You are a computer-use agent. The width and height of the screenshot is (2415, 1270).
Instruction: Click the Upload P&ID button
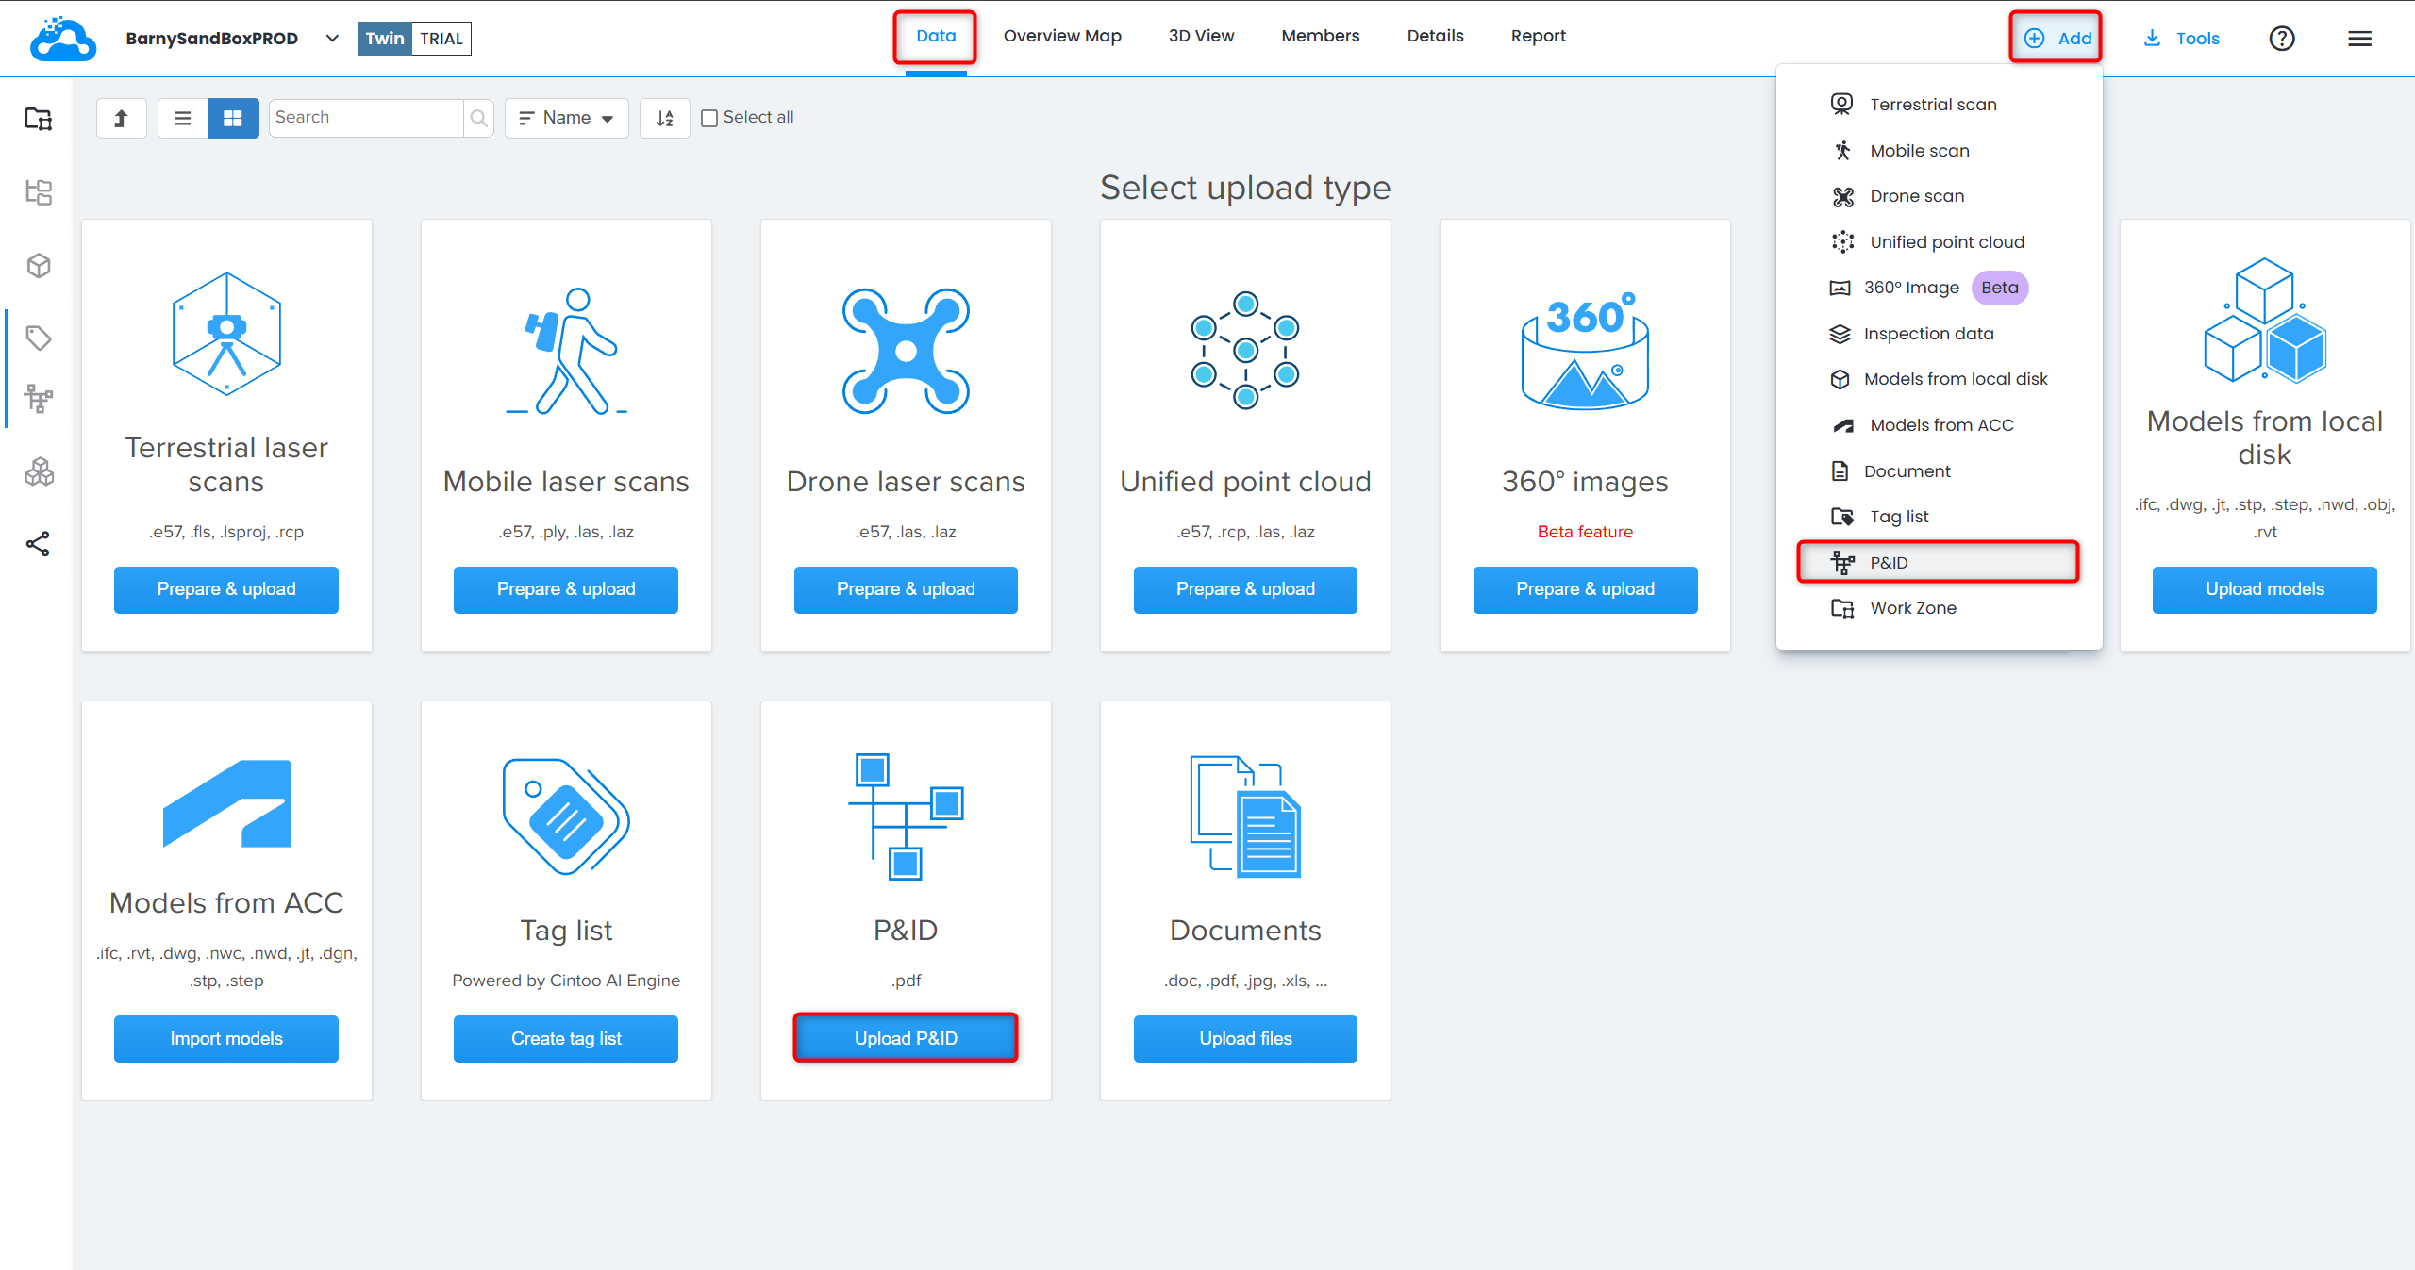[906, 1038]
